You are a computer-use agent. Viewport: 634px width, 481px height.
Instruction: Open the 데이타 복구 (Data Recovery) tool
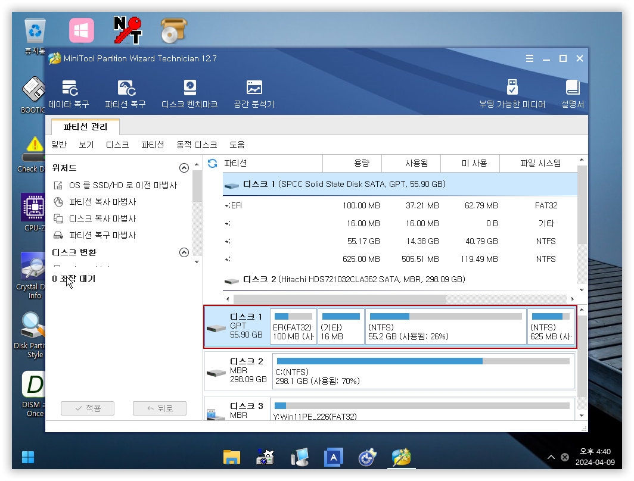pos(69,93)
